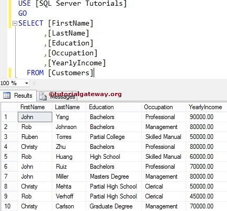Click the Partial College education cell
Image resolution: width=227 pixels, height=211 pixels.
click(x=113, y=137)
